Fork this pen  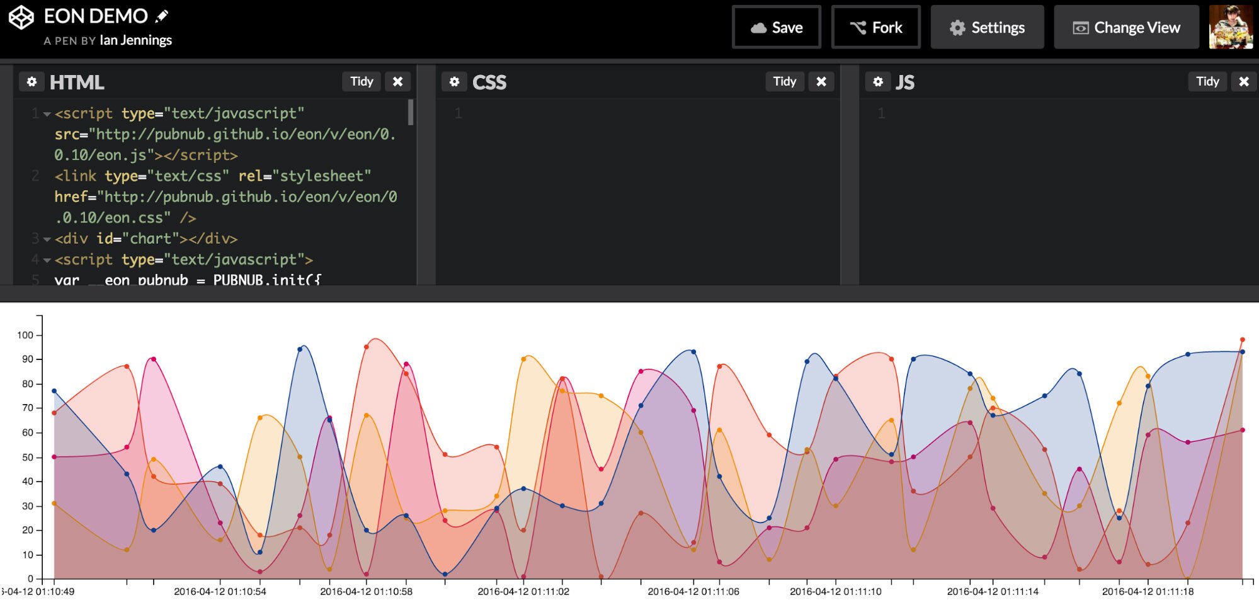875,28
